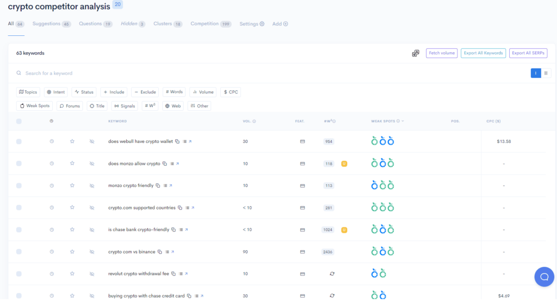This screenshot has width=557, height=304.
Task: Click the yellow U badge on 'is chase bank crypto-friendly'
Action: (x=344, y=230)
